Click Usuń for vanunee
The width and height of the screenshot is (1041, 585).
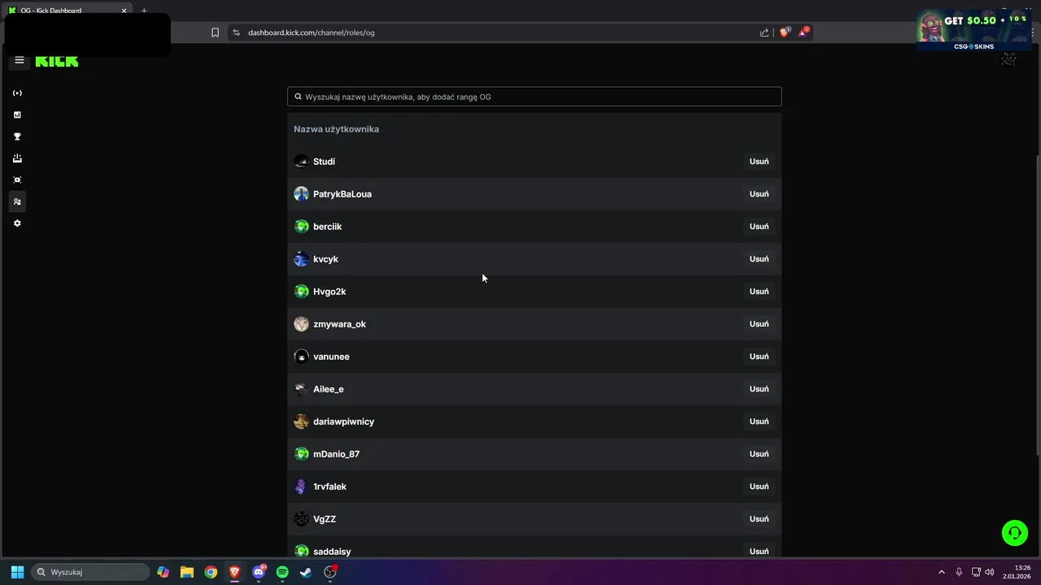pos(759,357)
